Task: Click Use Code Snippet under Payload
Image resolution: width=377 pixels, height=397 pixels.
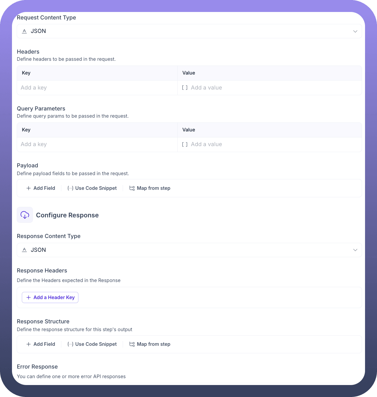Action: [96, 188]
